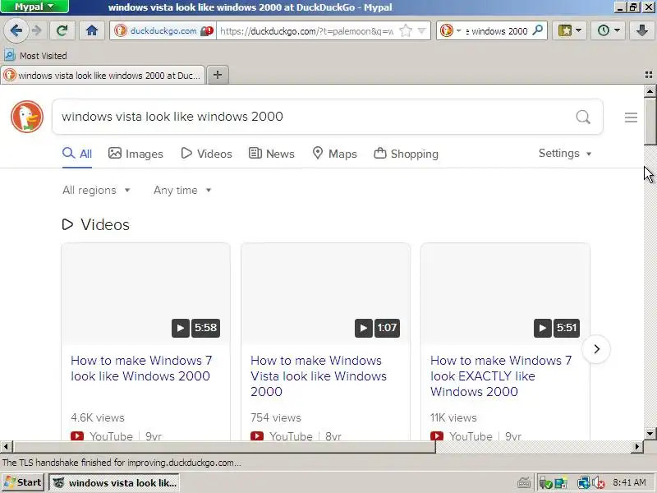The image size is (657, 493).
Task: Click the magnifier in the browser search box
Action: 538,30
